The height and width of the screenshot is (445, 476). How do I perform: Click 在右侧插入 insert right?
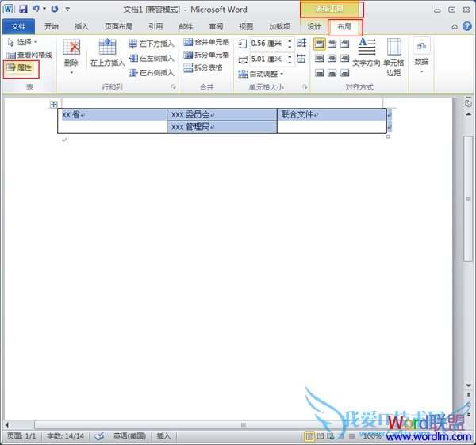point(152,73)
